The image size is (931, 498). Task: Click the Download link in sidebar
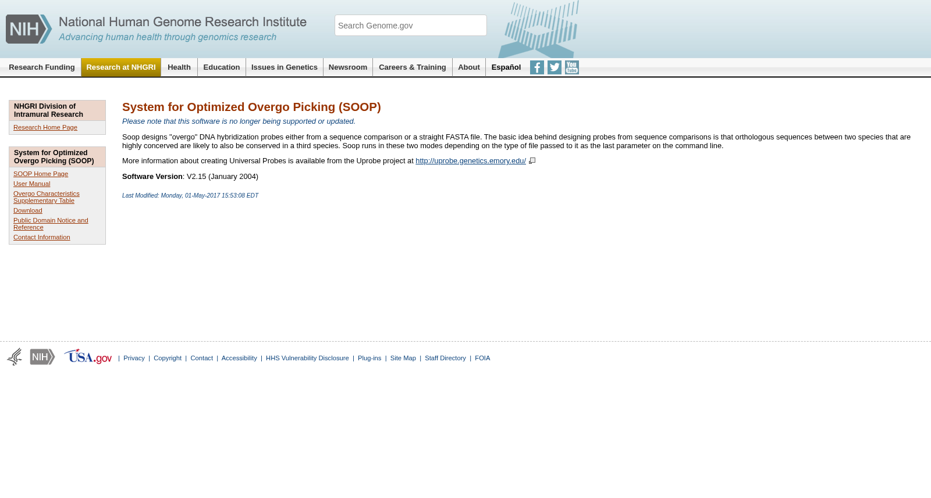tap(28, 210)
